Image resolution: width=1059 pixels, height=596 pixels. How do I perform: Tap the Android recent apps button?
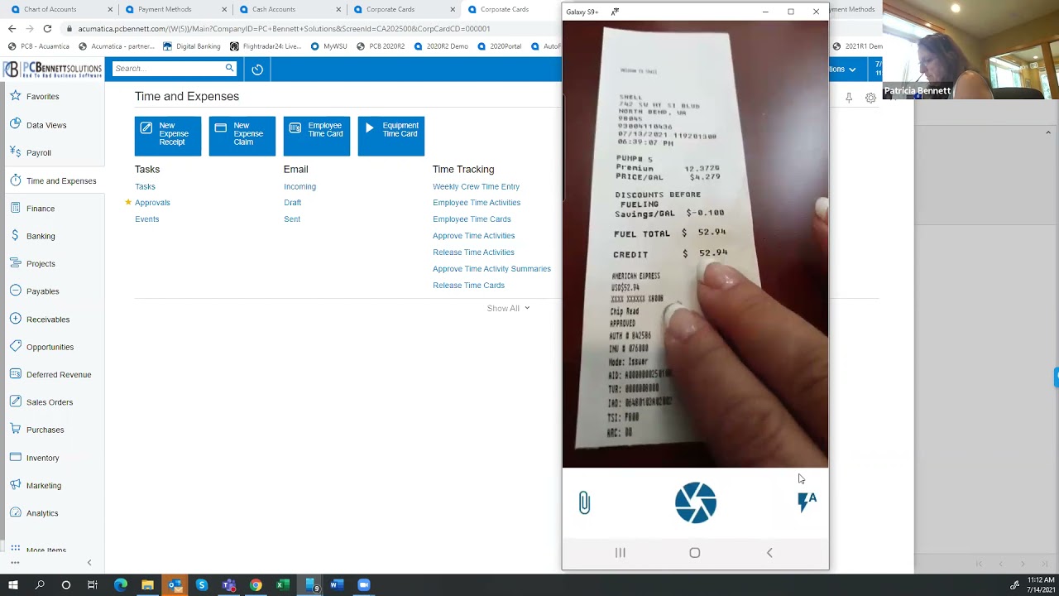(x=621, y=553)
